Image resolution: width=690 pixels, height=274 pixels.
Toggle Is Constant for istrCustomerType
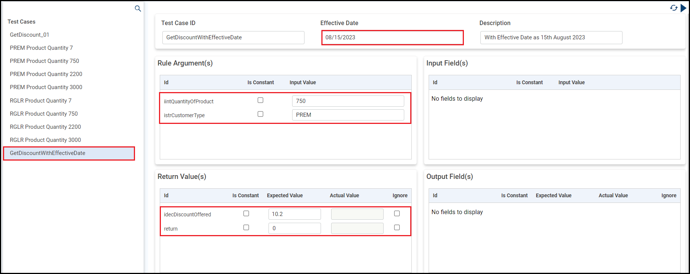click(x=260, y=114)
